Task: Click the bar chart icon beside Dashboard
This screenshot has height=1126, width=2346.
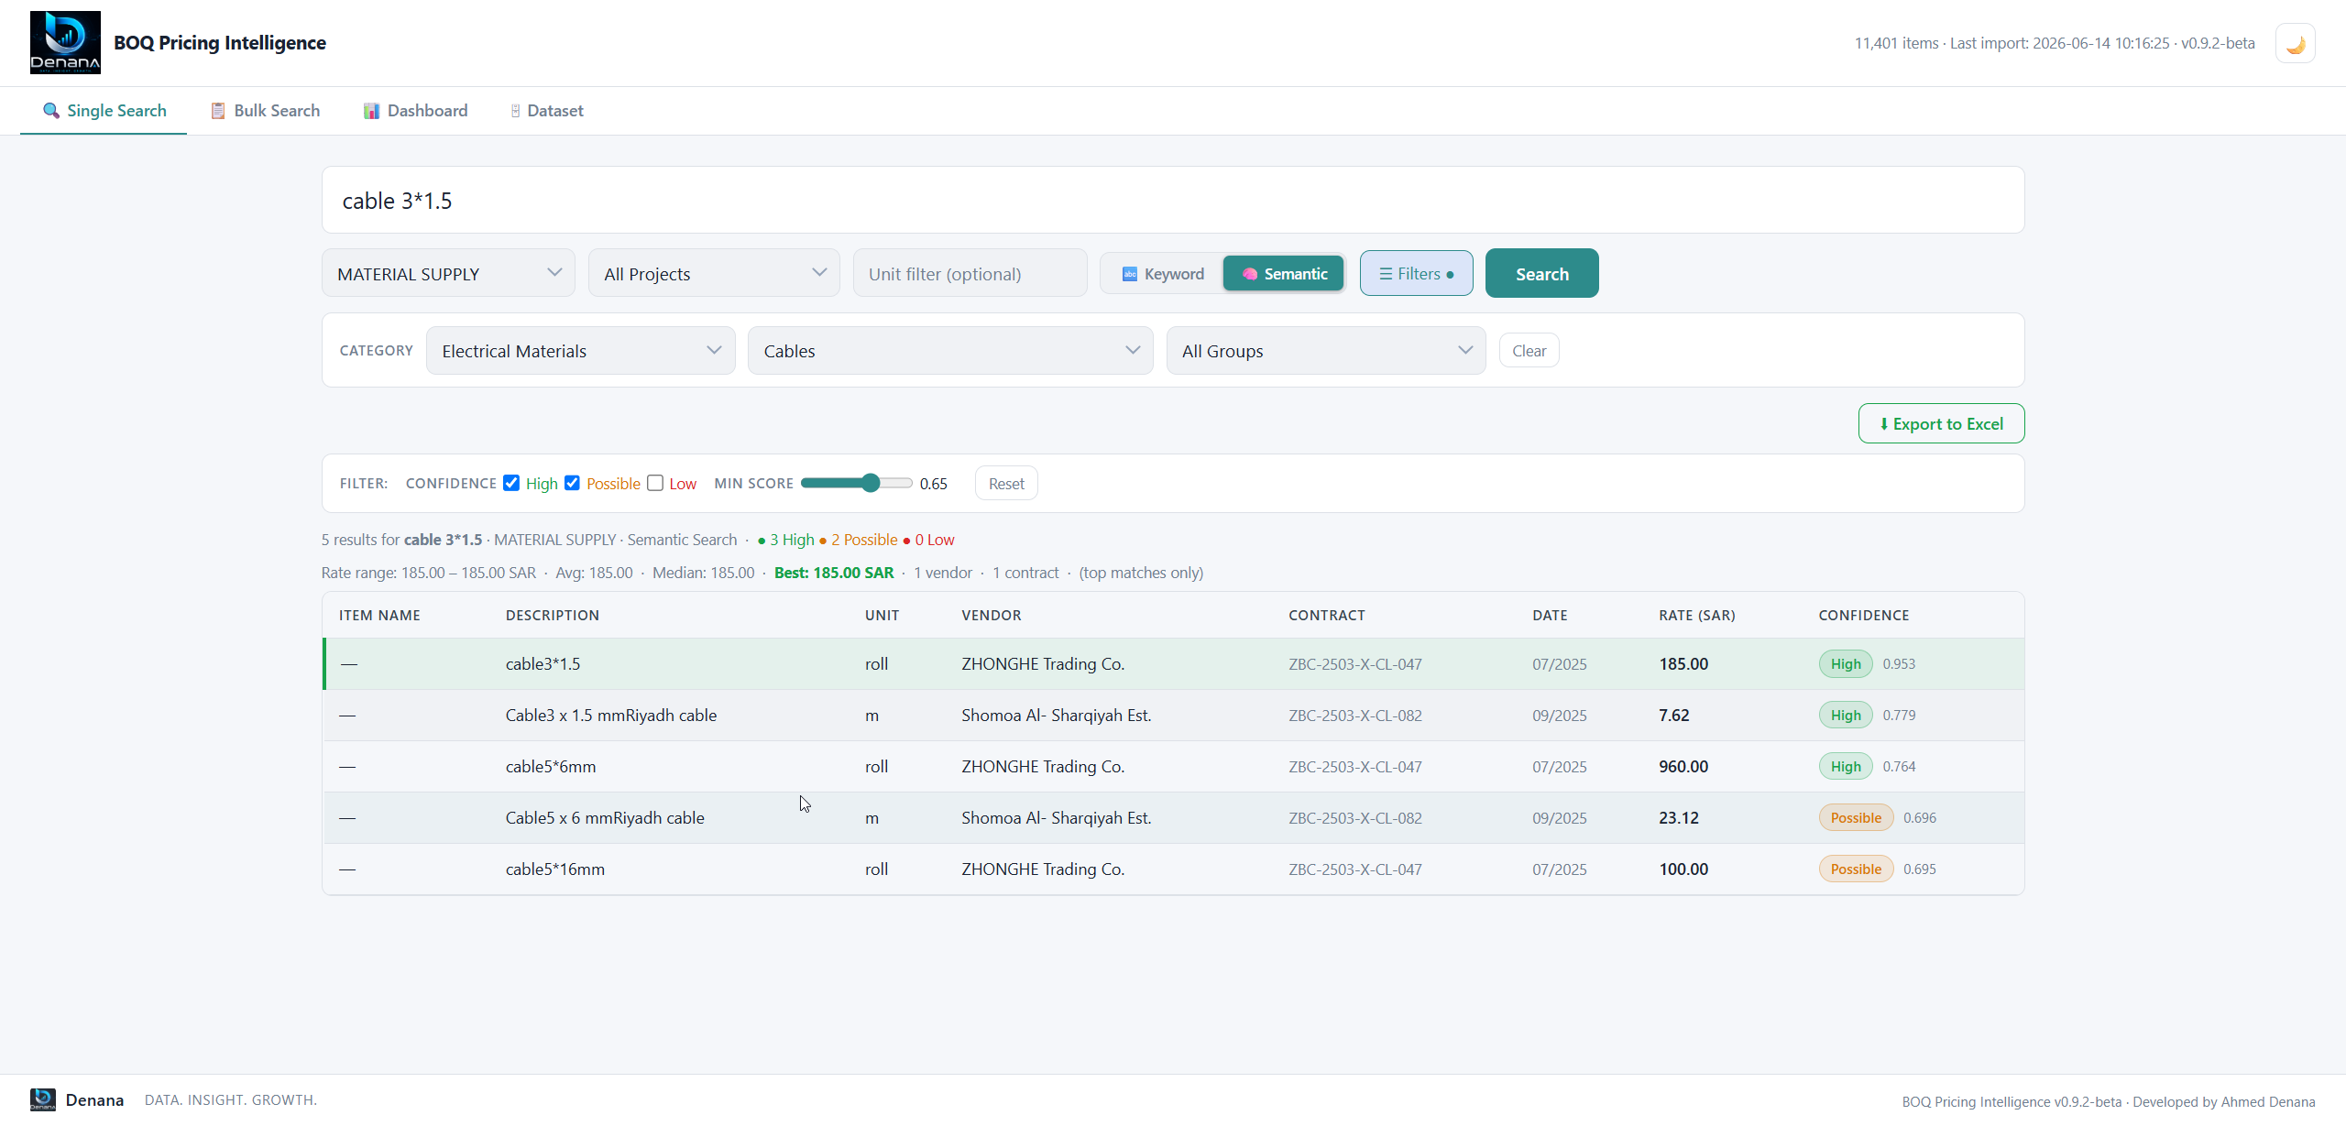Action: 371,111
